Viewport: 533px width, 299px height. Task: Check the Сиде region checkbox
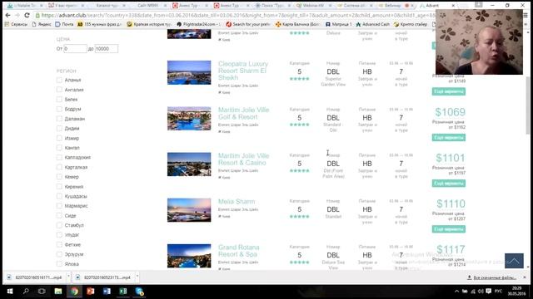coord(59,216)
